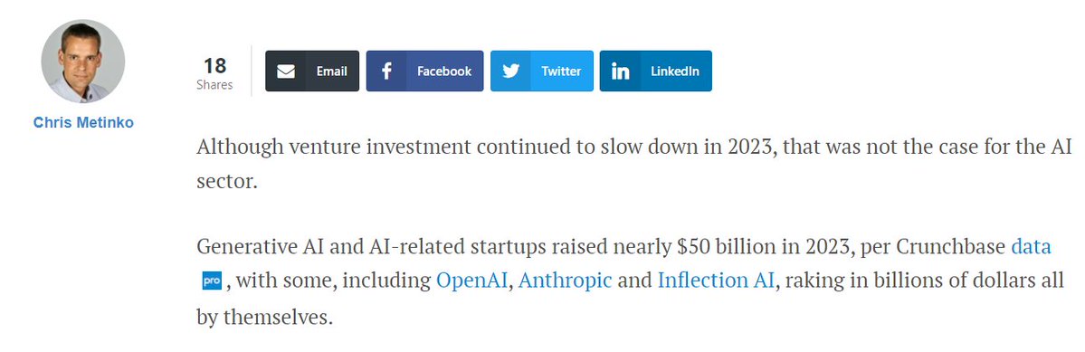
Task: Click the 'Shares' label under the count
Action: [214, 85]
